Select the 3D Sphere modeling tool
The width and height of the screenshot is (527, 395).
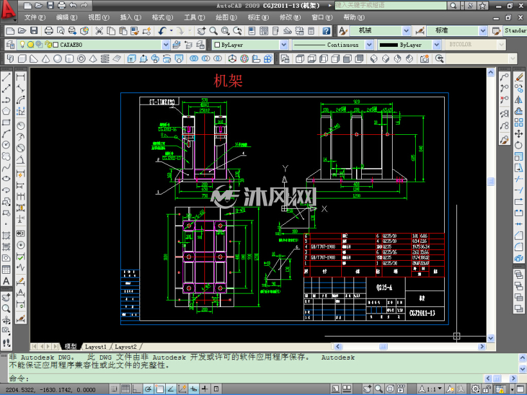(x=57, y=59)
